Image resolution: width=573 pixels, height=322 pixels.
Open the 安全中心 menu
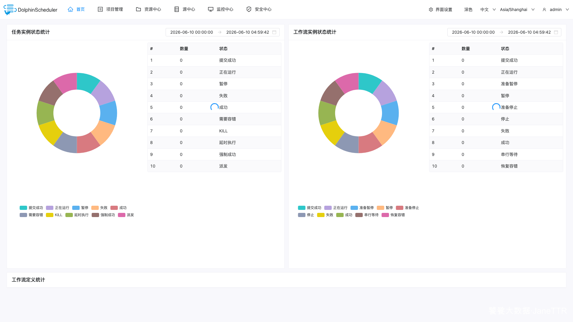(259, 9)
